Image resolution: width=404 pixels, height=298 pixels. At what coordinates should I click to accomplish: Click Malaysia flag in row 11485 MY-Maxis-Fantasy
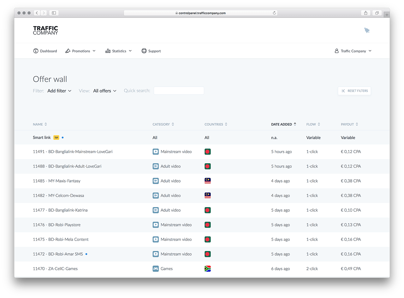pos(208,181)
